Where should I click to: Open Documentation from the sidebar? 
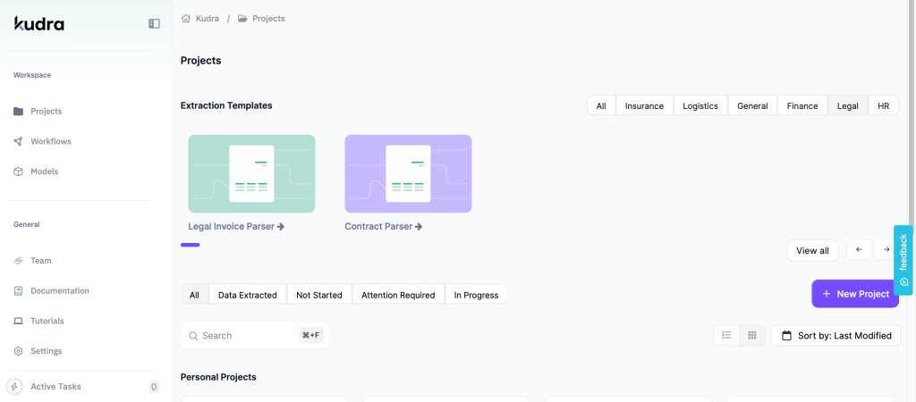[x=59, y=291]
